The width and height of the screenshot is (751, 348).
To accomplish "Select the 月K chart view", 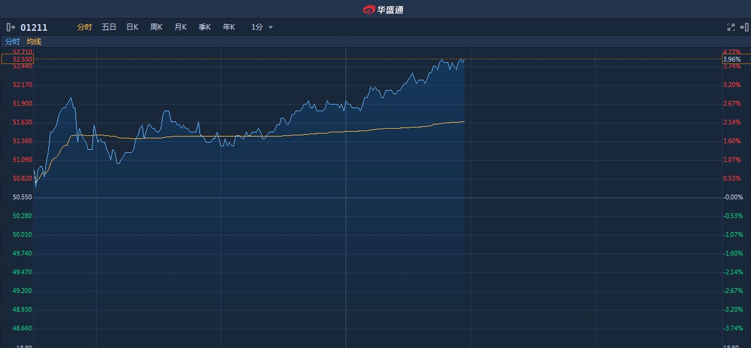I will 180,27.
